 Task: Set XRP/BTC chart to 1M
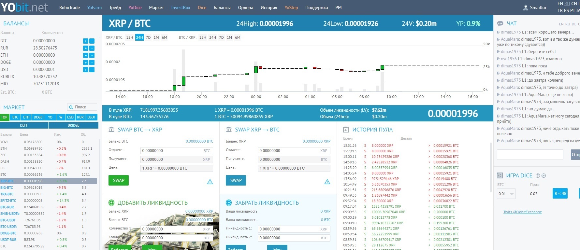coord(156,37)
